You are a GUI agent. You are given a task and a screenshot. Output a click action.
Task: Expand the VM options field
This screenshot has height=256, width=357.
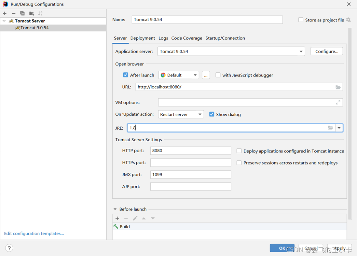point(338,103)
